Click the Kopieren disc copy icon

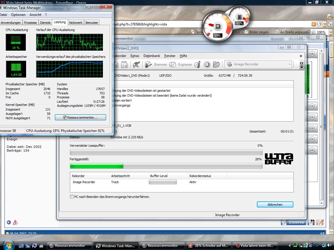click(172, 65)
